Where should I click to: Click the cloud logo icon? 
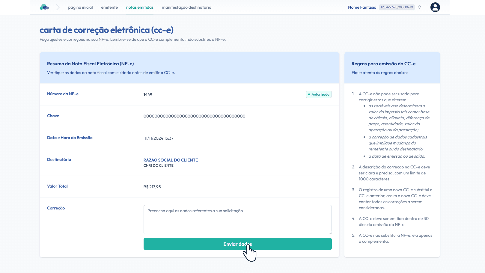point(44,7)
